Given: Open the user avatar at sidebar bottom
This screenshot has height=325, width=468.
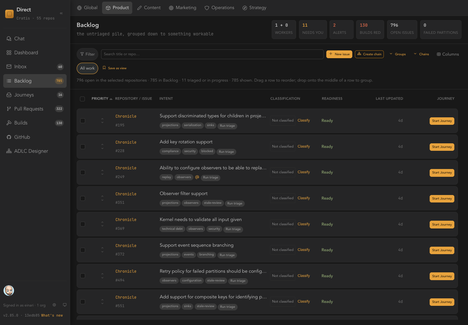Looking at the screenshot, I should click(x=9, y=291).
